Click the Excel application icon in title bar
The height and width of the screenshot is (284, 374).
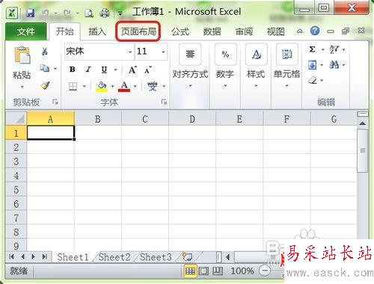(12, 13)
